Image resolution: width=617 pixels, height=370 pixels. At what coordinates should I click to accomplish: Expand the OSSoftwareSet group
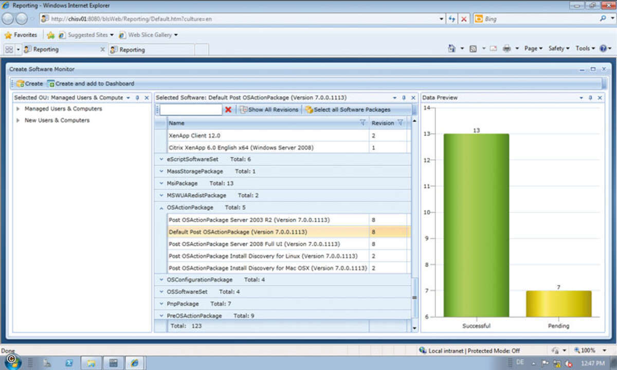(161, 292)
